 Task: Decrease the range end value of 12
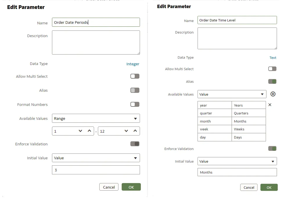pos(126,131)
